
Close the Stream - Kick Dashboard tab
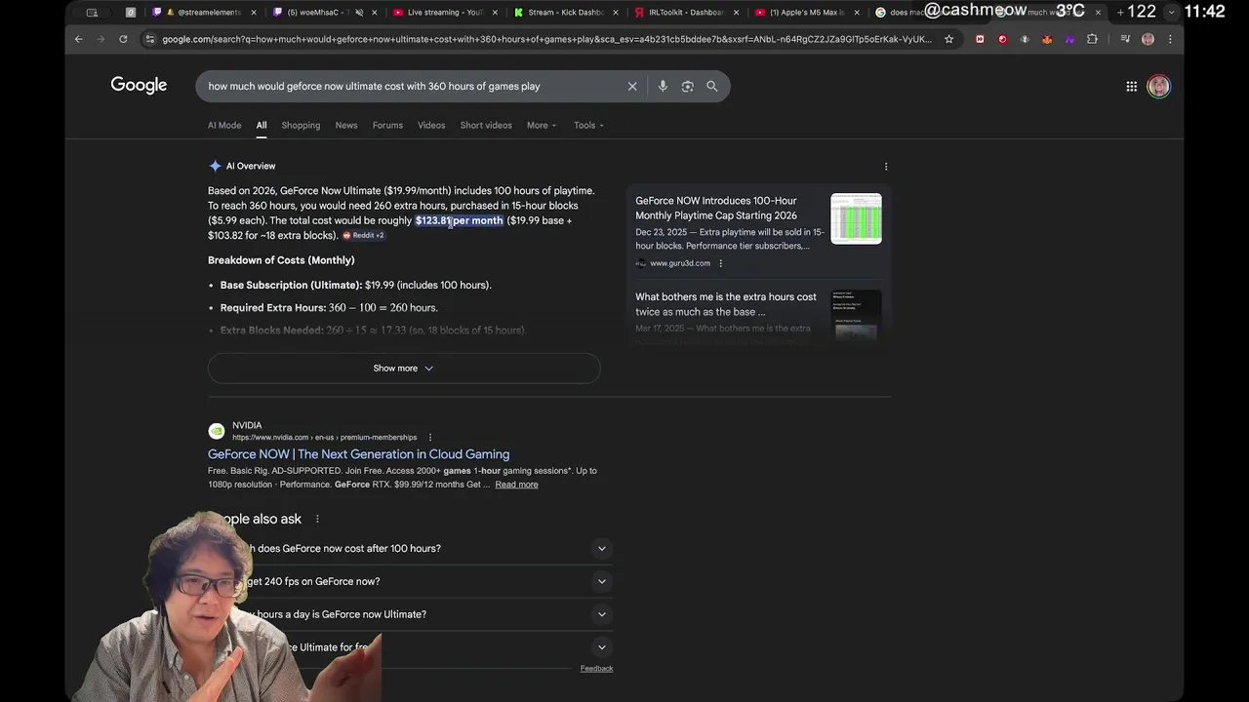click(x=616, y=13)
